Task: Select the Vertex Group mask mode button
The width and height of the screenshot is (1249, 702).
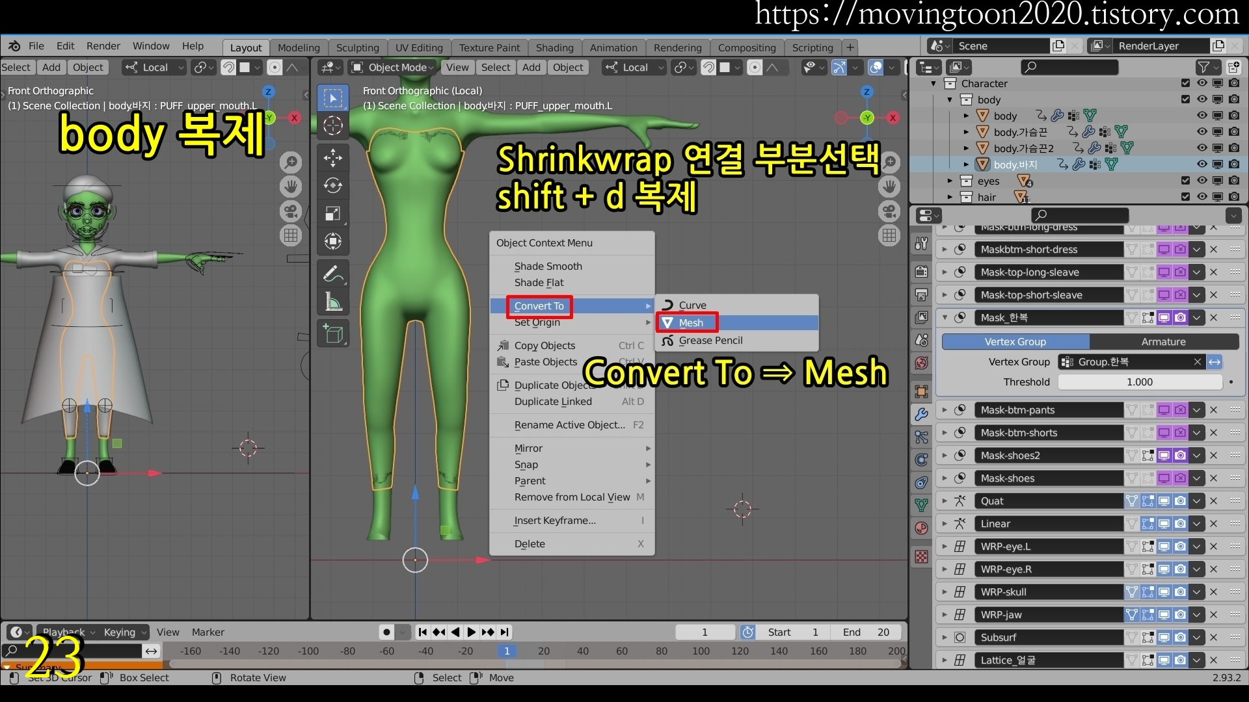Action: tap(1015, 342)
